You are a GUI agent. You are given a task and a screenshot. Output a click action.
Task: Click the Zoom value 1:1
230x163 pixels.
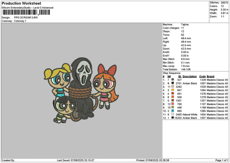click(x=222, y=17)
